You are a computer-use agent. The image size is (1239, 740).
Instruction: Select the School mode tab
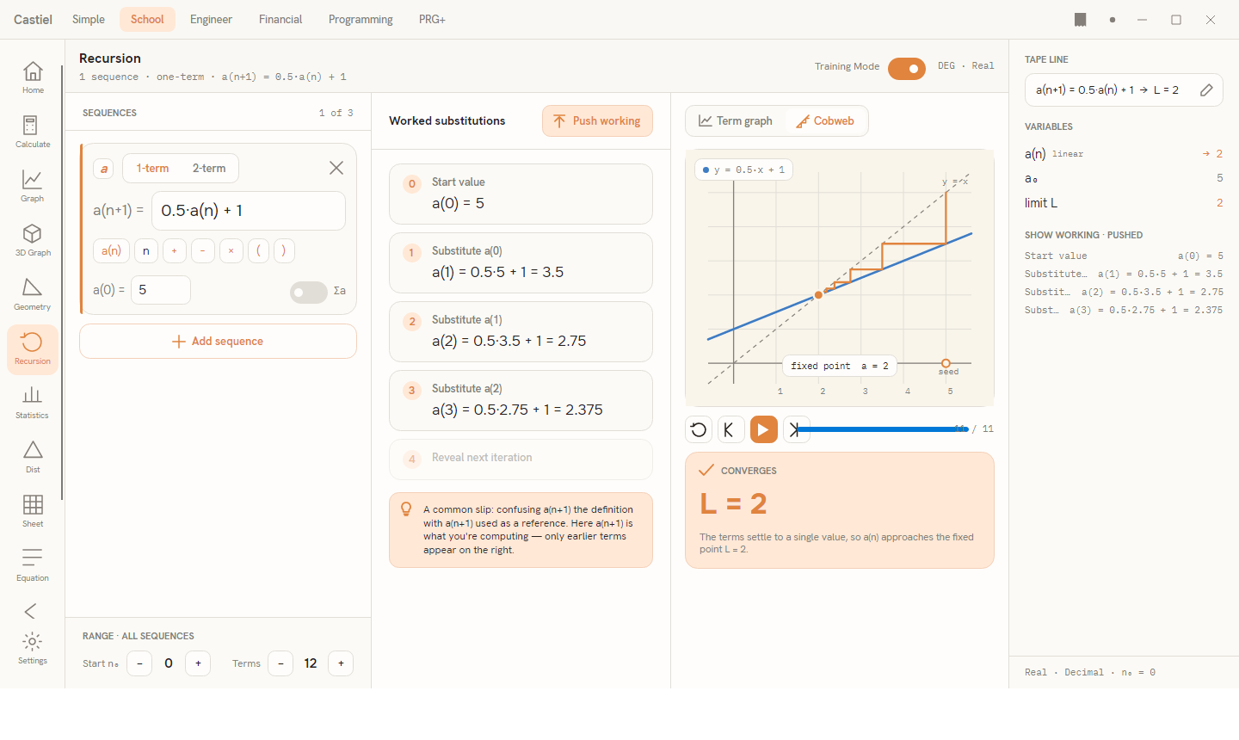click(147, 19)
